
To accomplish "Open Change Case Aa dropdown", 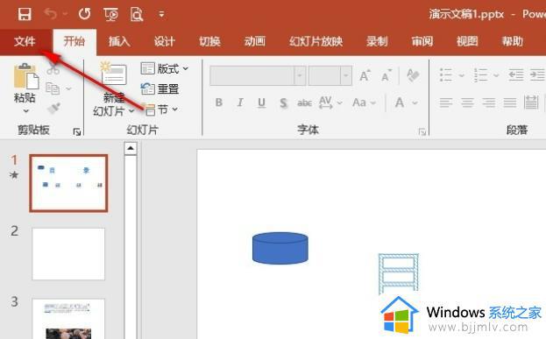I will (365, 102).
